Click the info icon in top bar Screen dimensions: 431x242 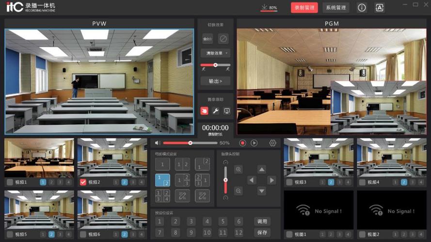pos(362,8)
